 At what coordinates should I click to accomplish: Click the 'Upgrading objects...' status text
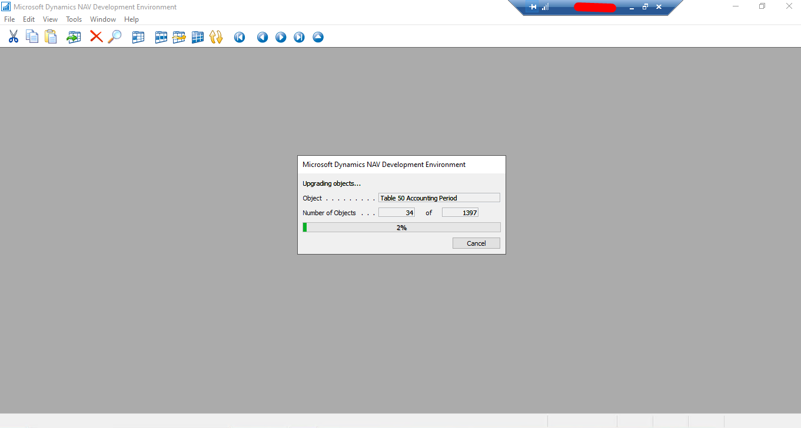331,184
